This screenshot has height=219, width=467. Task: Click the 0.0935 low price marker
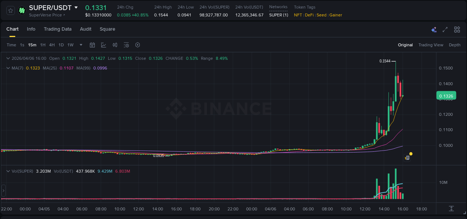tap(158, 155)
